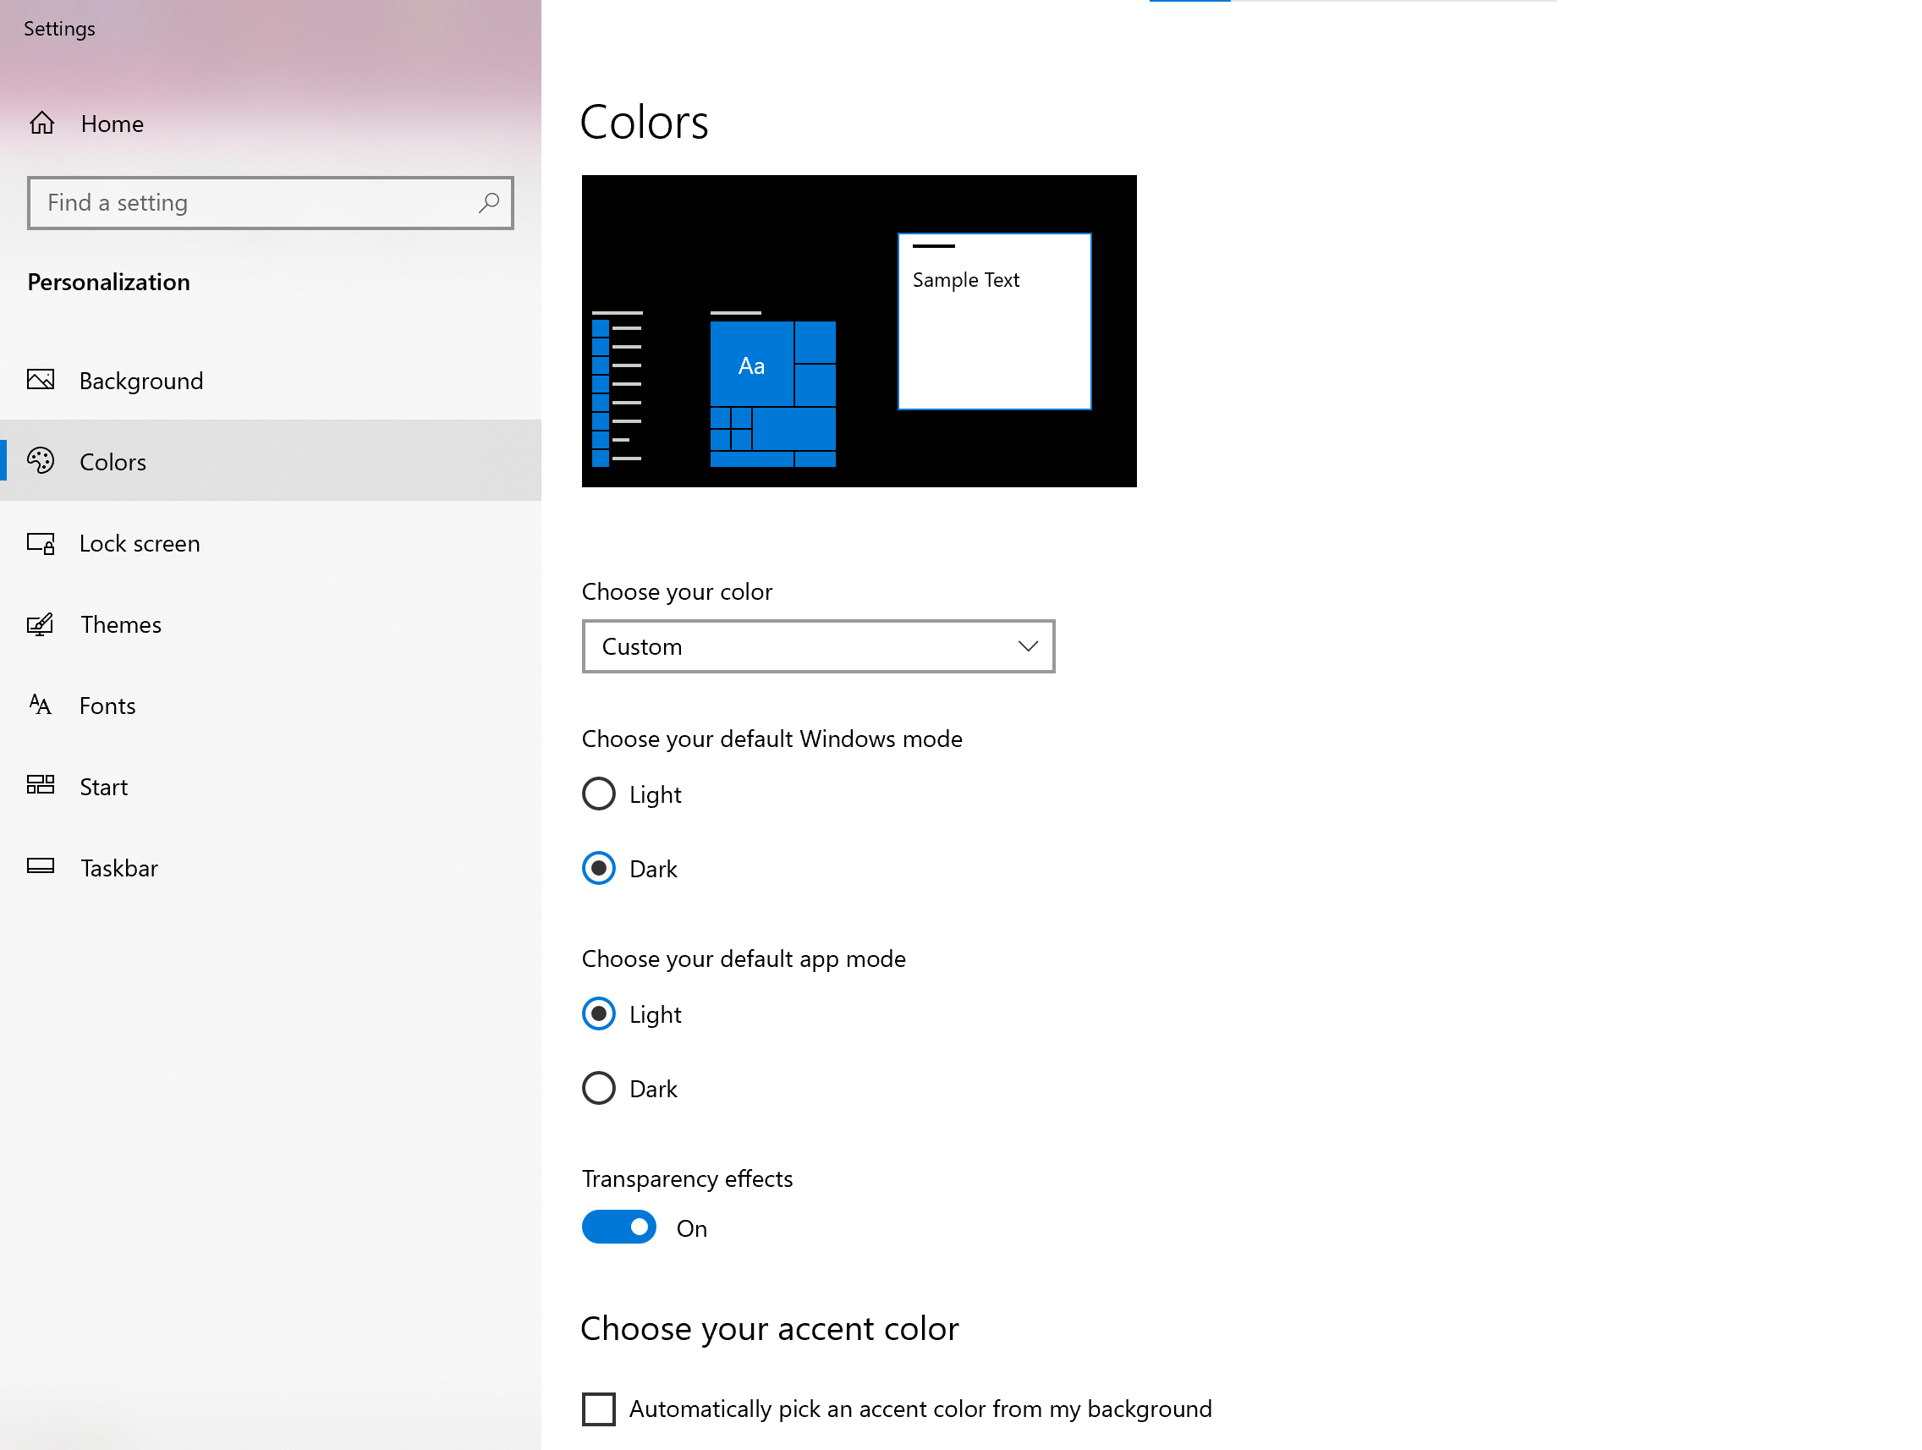Screen dimensions: 1922x1450
Task: Check automatically pick accent color box
Action: coord(599,1409)
